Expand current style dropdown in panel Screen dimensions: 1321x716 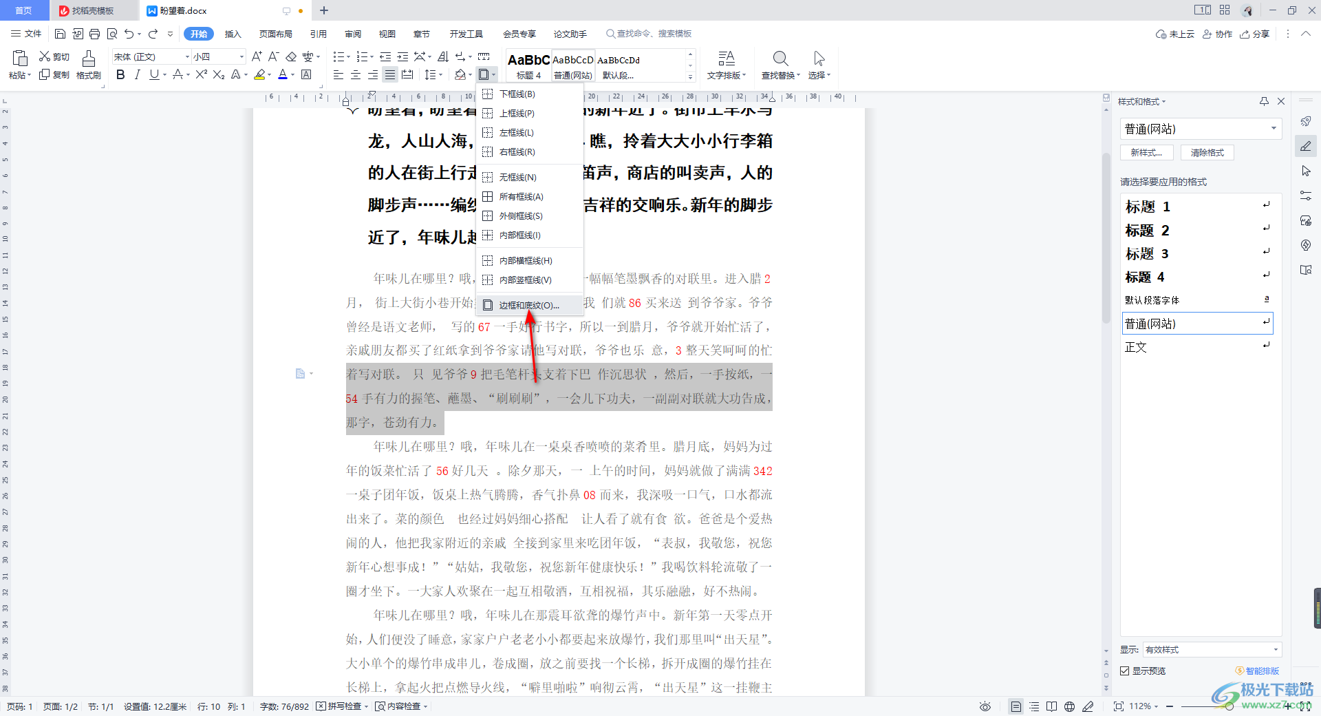point(1274,129)
